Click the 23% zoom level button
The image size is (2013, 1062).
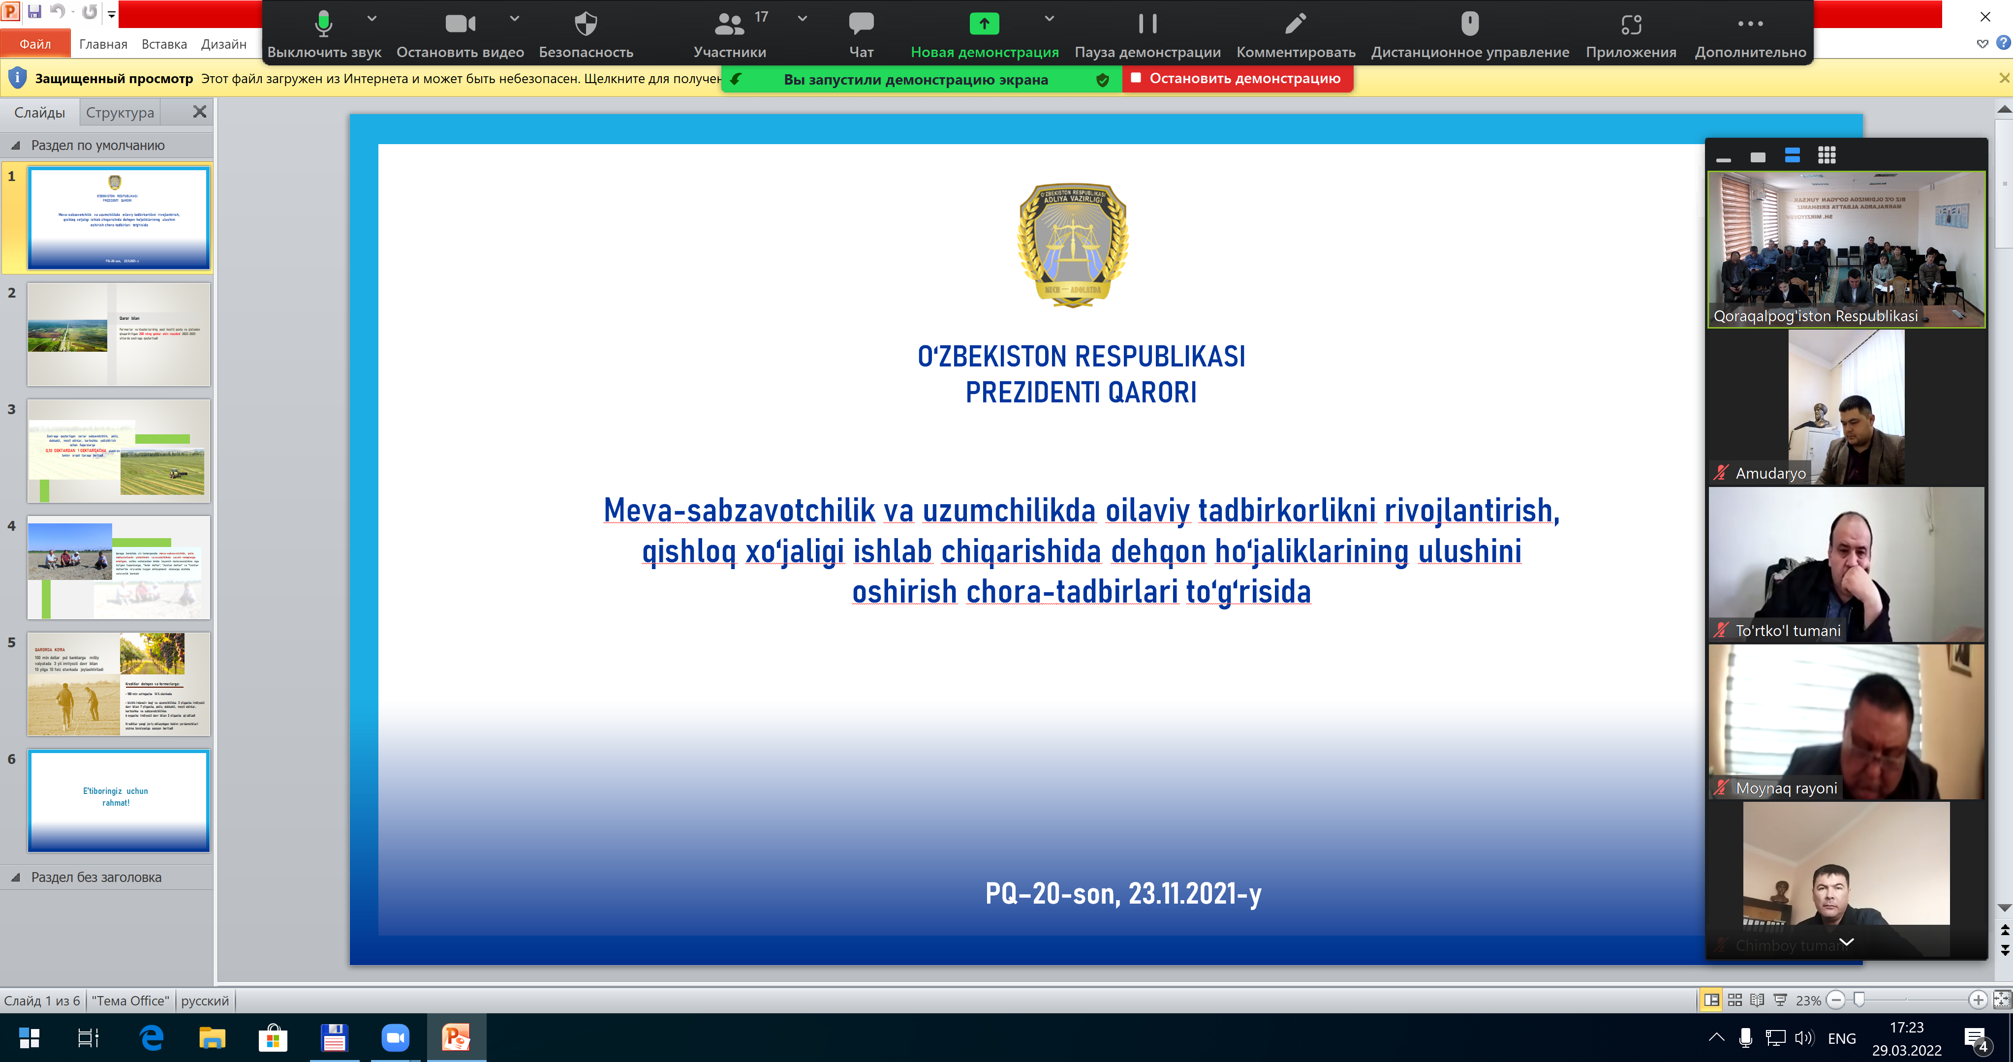tap(1808, 1000)
